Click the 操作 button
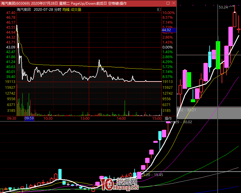Image resolution: width=241 pixels, height=193 pixels. pyautogui.click(x=168, y=119)
